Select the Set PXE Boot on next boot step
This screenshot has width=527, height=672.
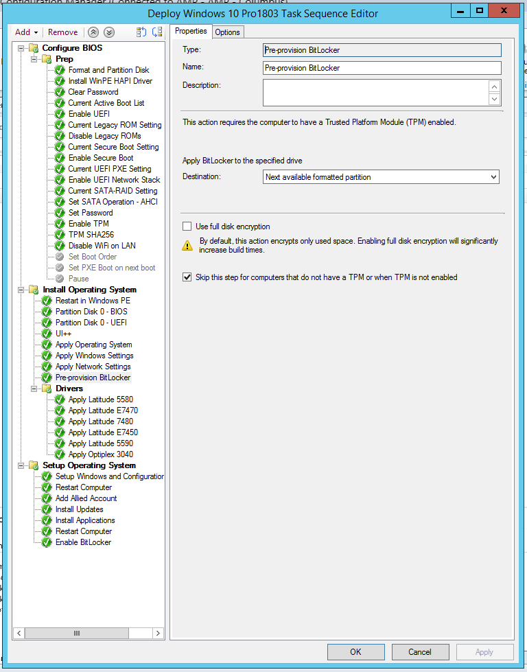click(111, 268)
